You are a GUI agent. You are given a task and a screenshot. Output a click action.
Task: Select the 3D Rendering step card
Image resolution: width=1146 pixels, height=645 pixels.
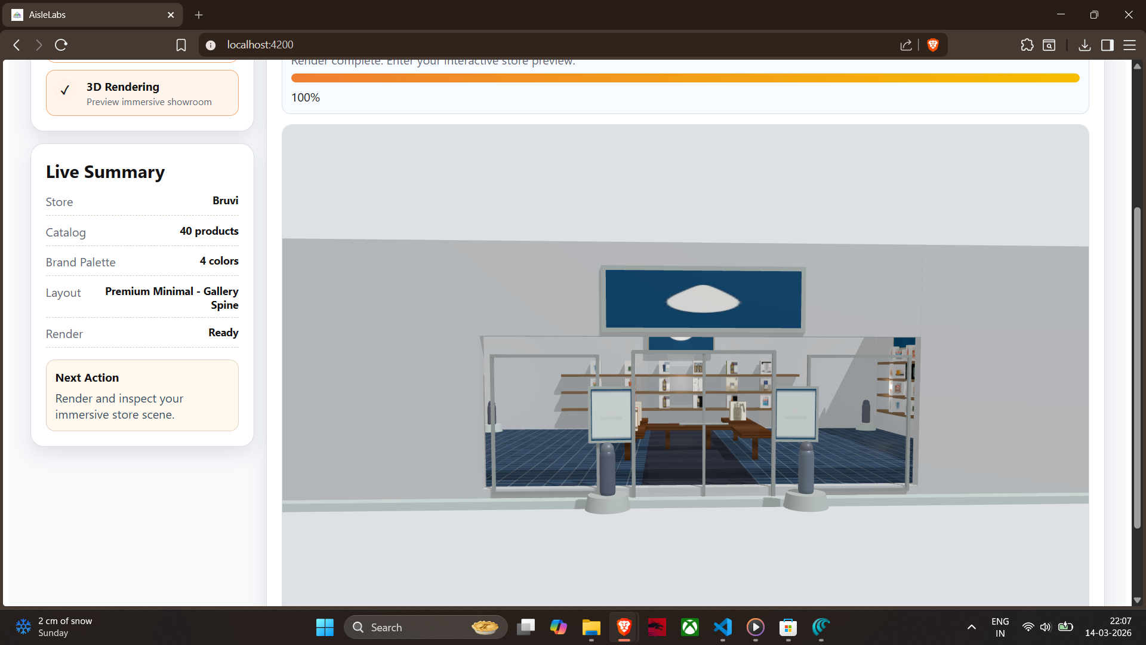coord(142,93)
